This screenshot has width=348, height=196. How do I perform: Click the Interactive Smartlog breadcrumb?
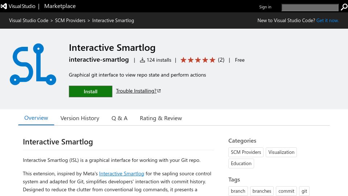click(113, 20)
